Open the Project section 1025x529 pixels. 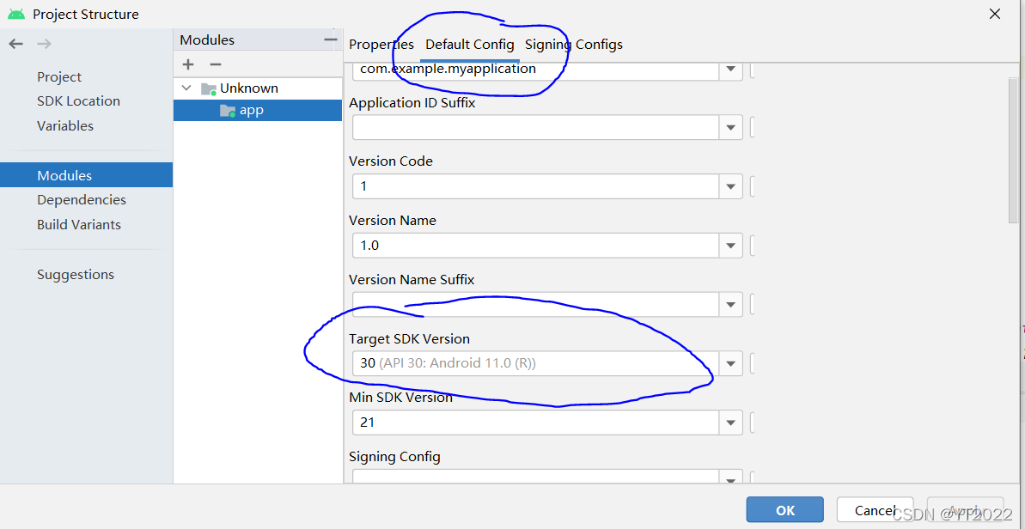tap(59, 77)
